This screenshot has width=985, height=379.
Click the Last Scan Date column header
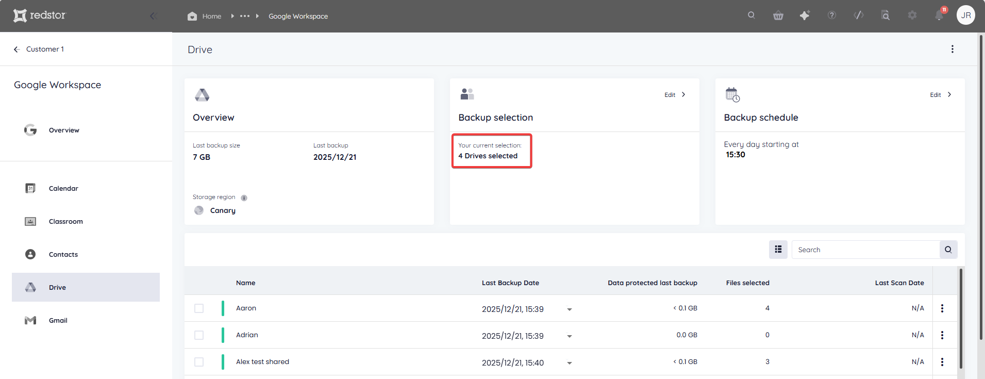coord(899,283)
